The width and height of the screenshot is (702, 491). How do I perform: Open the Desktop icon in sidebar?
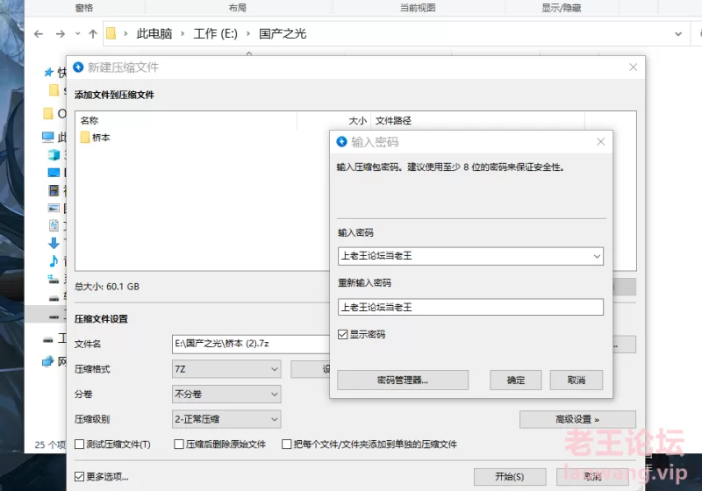[x=54, y=173]
